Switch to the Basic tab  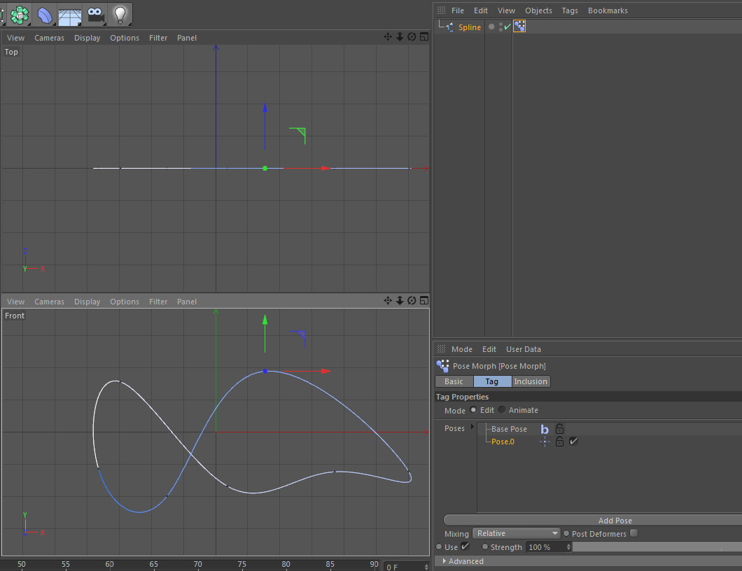pyautogui.click(x=454, y=381)
